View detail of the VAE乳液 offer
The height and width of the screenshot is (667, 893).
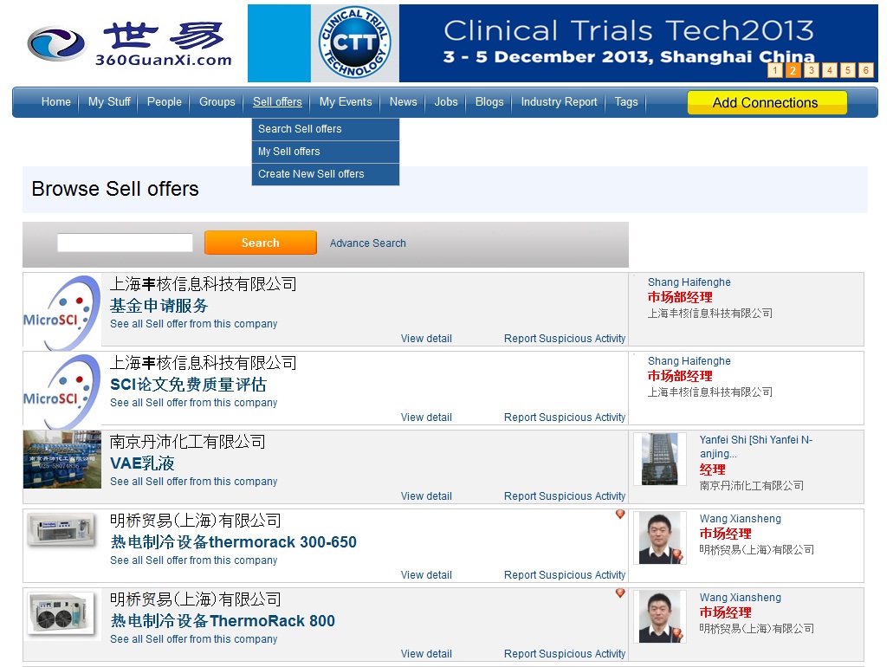tap(426, 496)
